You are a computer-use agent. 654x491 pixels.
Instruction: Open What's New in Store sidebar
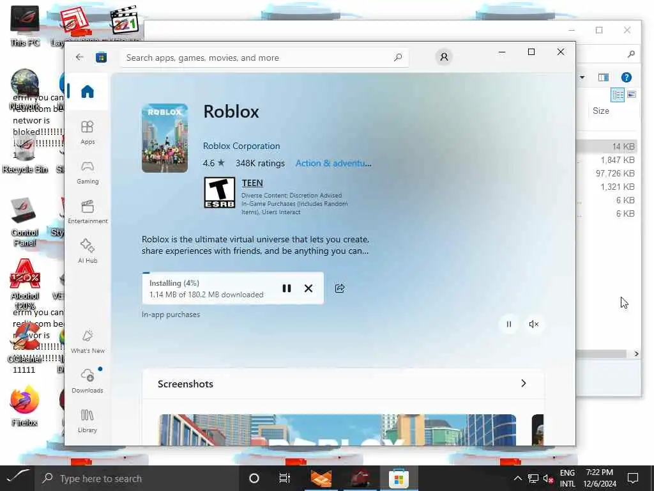(x=87, y=341)
